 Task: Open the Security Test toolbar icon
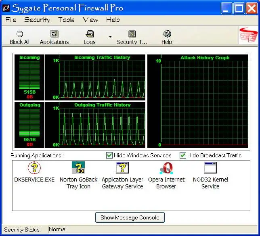pyautogui.click(x=132, y=34)
